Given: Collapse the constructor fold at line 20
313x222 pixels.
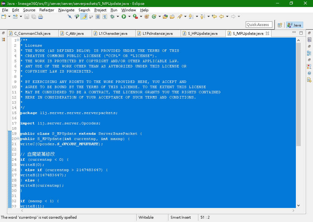Looking at the screenshot, I should [x=18, y=138].
